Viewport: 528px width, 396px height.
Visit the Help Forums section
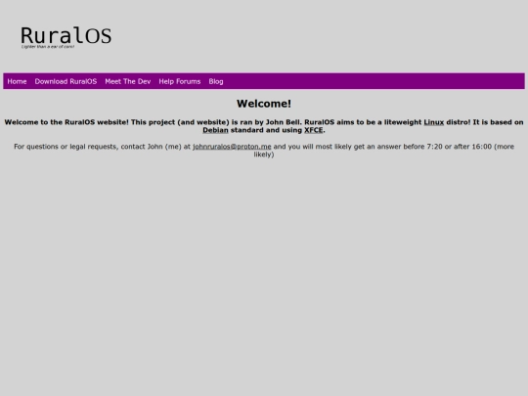coord(180,81)
